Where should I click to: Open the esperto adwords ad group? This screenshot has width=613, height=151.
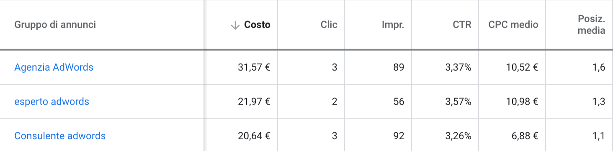click(52, 102)
